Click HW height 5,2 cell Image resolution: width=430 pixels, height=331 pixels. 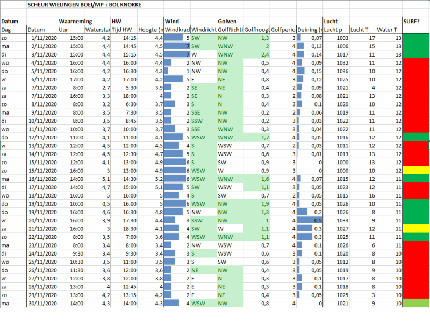click(x=150, y=179)
